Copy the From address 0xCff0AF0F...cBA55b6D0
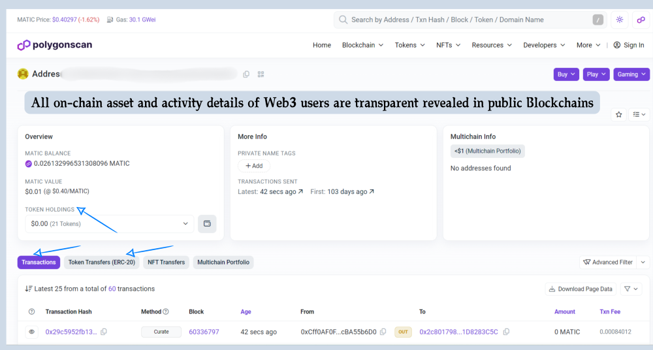The height and width of the screenshot is (350, 653). coord(383,332)
